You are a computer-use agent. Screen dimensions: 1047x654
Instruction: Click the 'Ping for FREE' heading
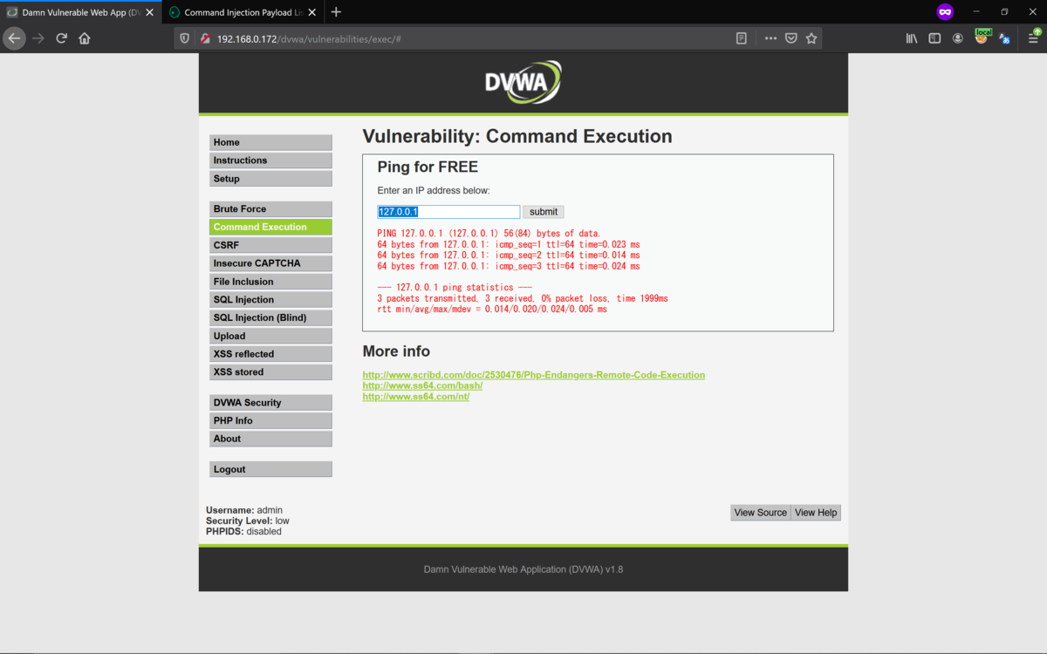pyautogui.click(x=428, y=167)
